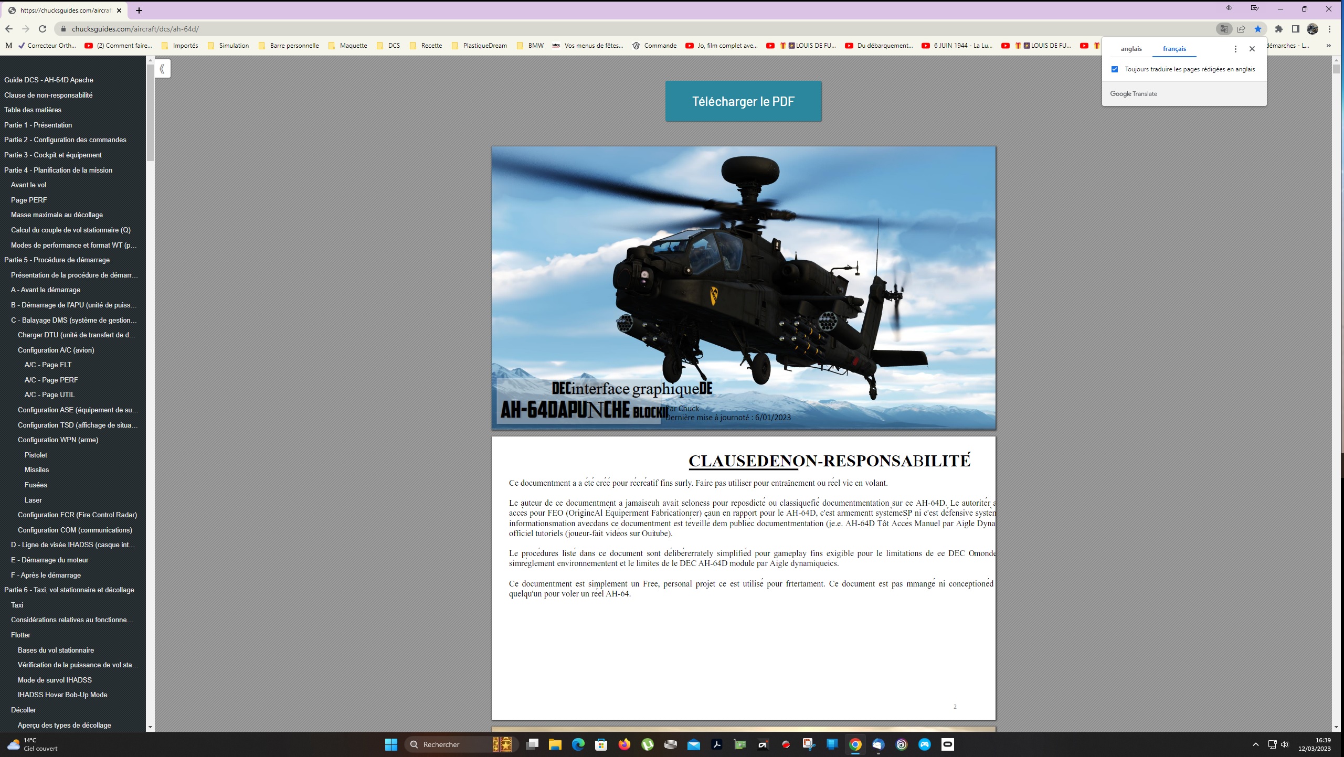Viewport: 1344px width, 757px height.
Task: Open the Chrome extensions puzzle icon
Action: tap(1279, 29)
